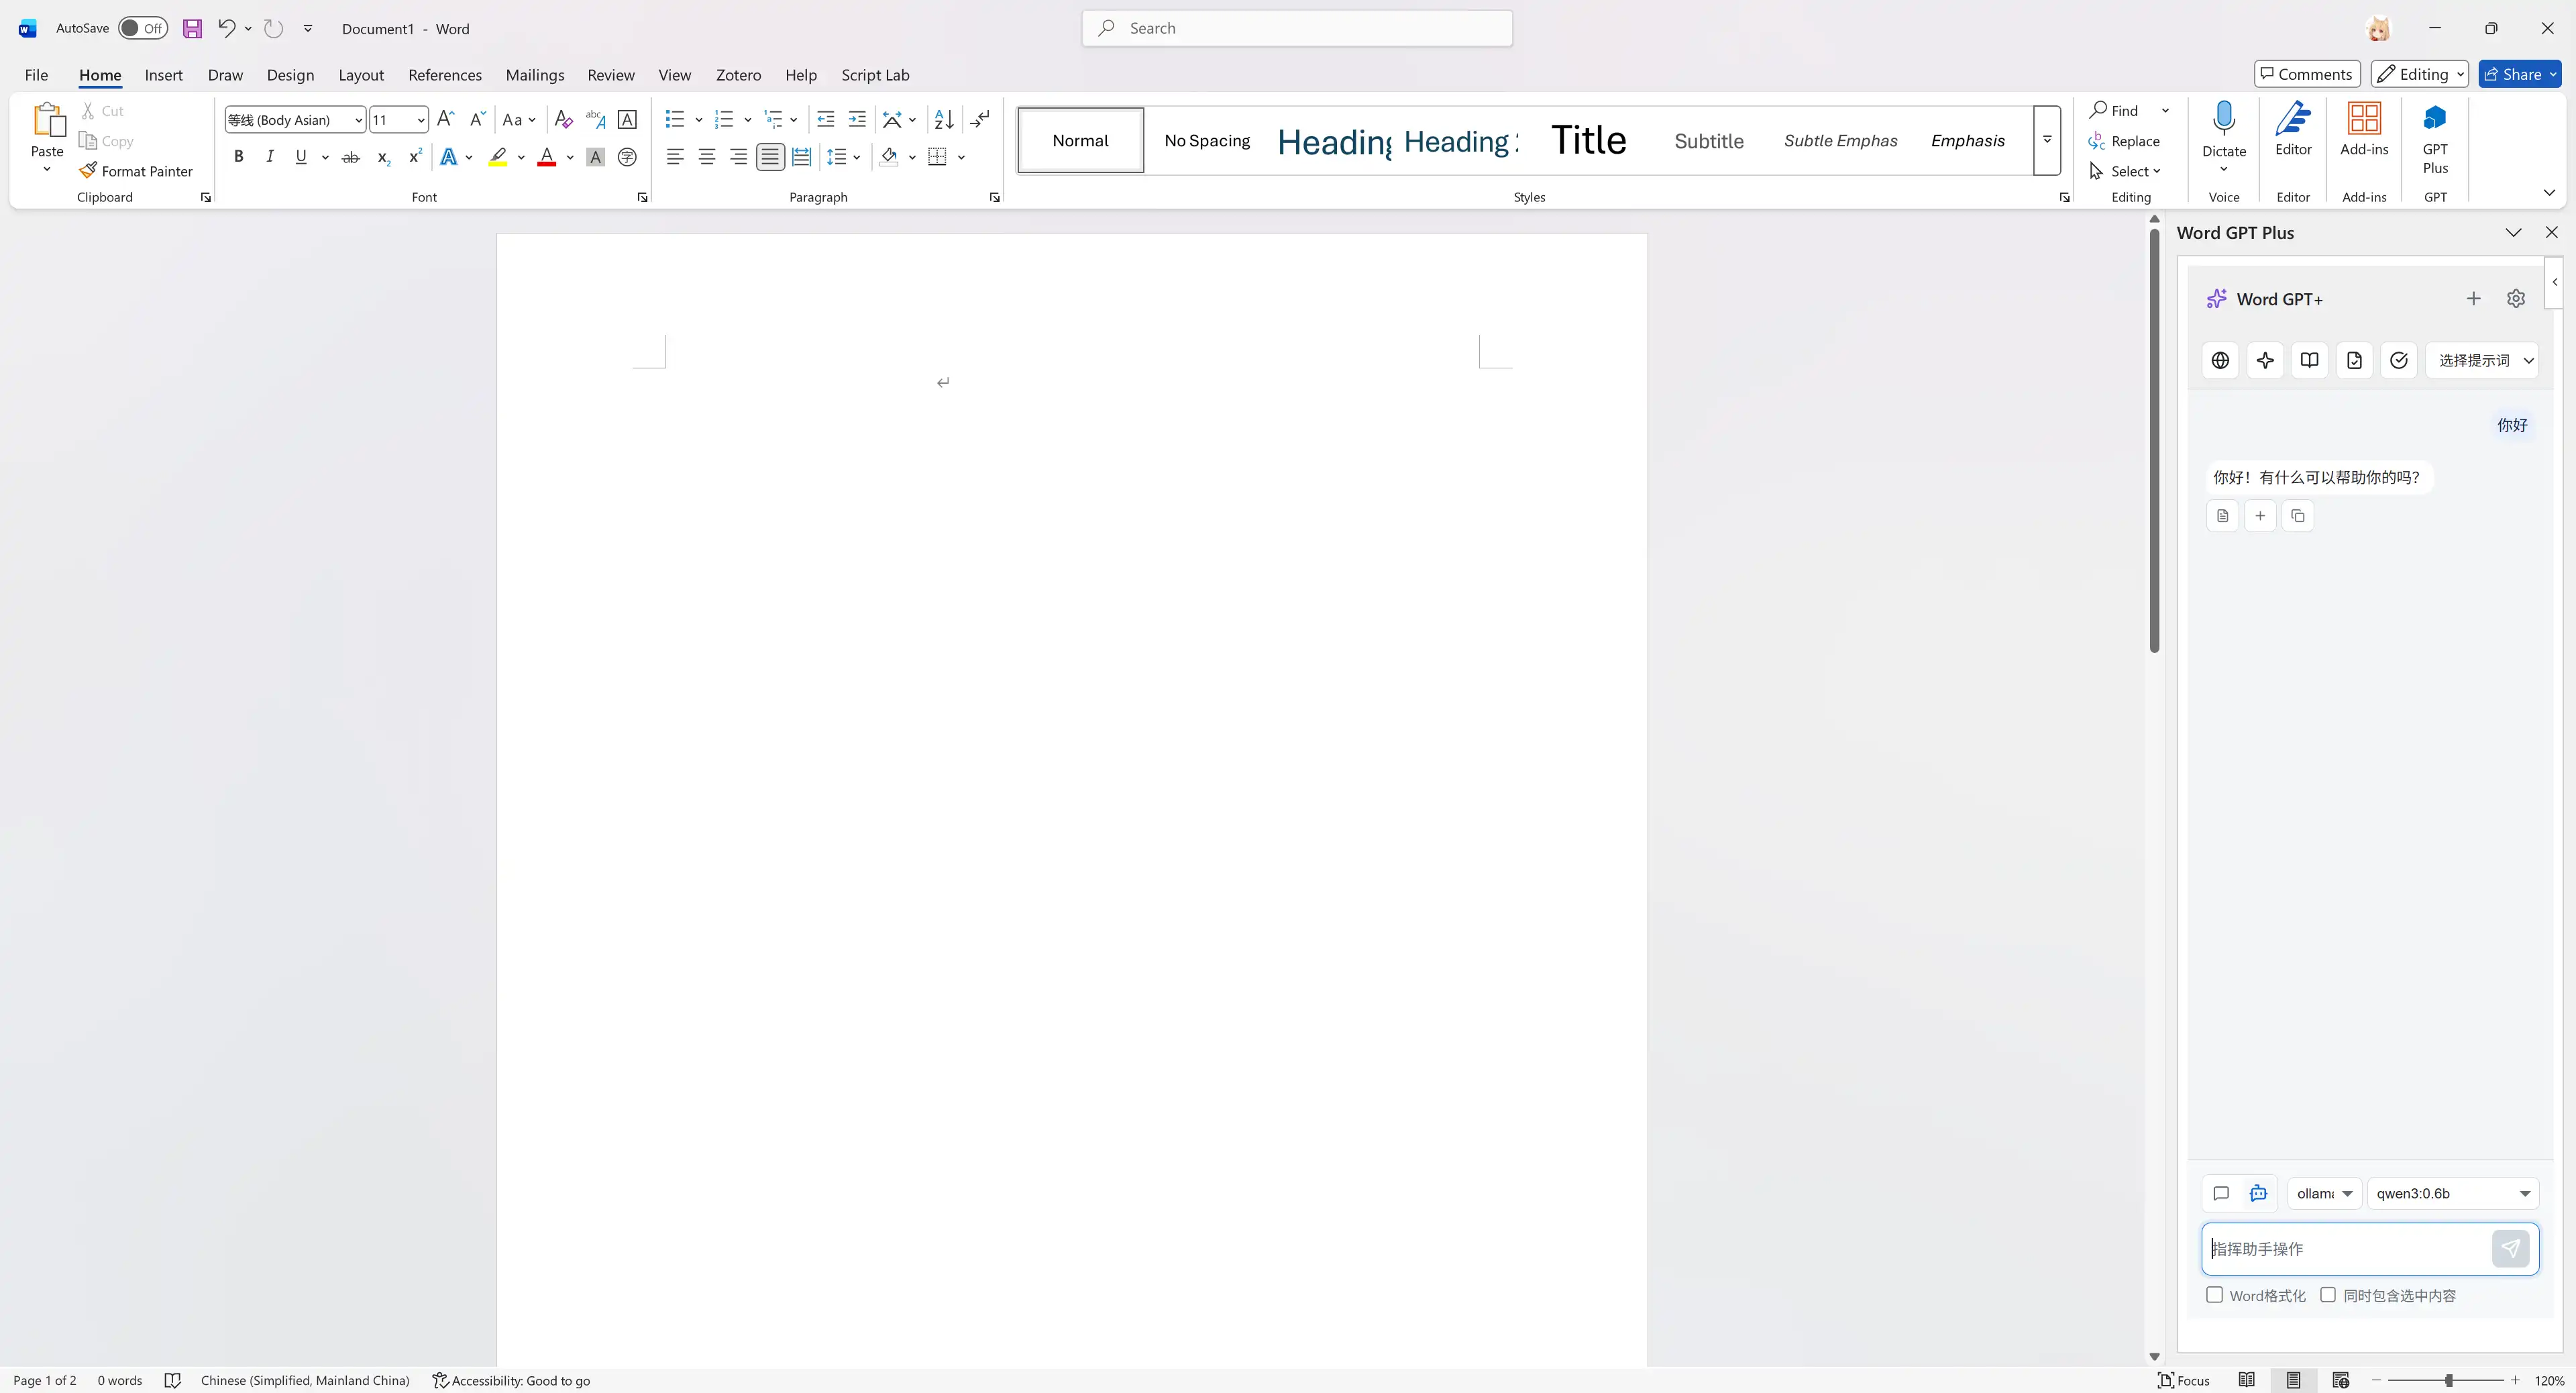This screenshot has width=2576, height=1393.
Task: Enable 同时包含选中内容 checkbox
Action: click(x=2328, y=1295)
